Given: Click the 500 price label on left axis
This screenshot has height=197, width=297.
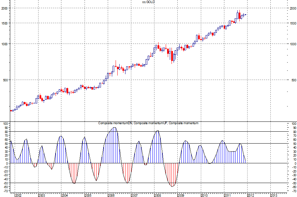Looking at the screenshot, I should [5, 80].
